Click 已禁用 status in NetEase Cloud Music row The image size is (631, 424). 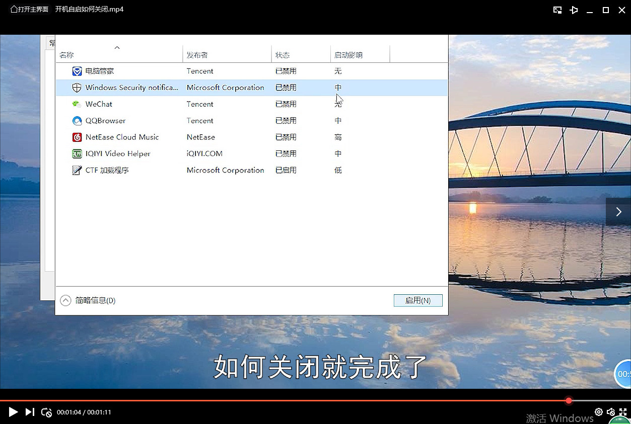(286, 137)
